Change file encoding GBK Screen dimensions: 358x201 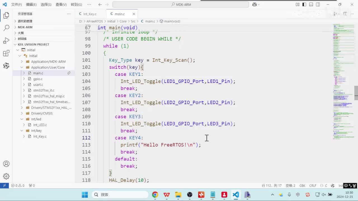[302, 186]
